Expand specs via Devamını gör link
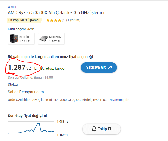 pyautogui.click(x=119, y=100)
